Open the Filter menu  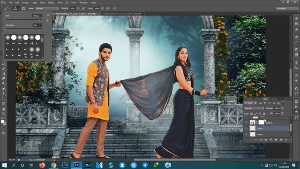60,3
